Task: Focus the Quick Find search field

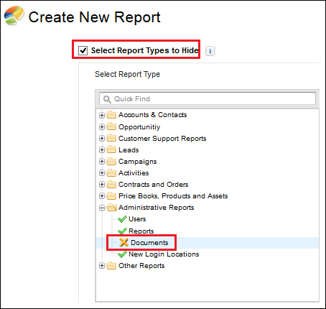Action: tap(208, 98)
